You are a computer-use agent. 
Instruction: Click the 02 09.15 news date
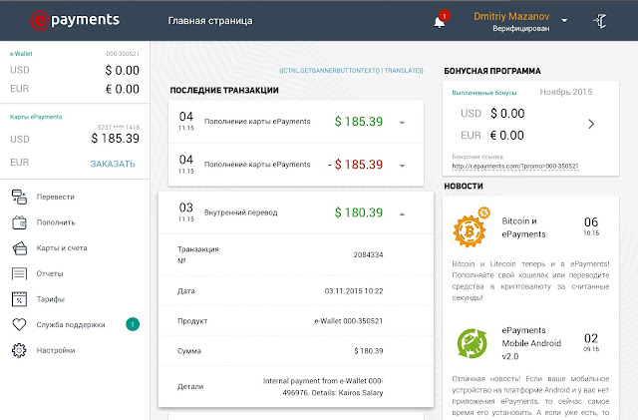pyautogui.click(x=591, y=342)
